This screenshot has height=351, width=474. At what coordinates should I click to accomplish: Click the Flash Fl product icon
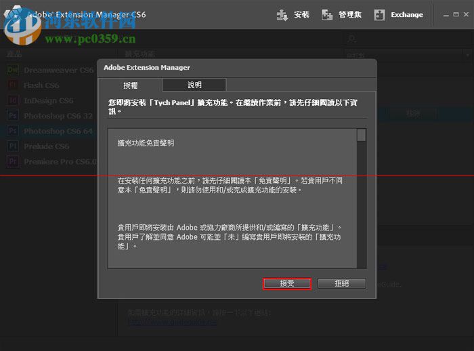13,85
